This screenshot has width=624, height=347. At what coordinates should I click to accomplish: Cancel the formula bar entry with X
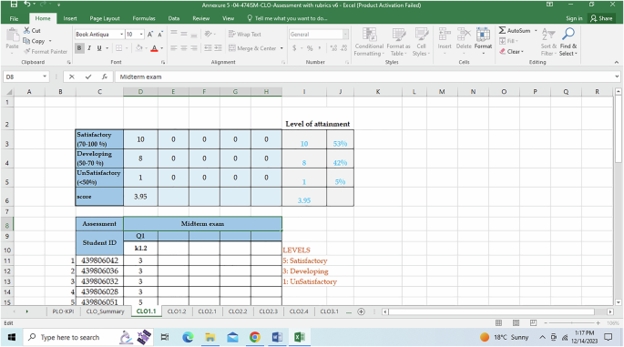[x=72, y=77]
